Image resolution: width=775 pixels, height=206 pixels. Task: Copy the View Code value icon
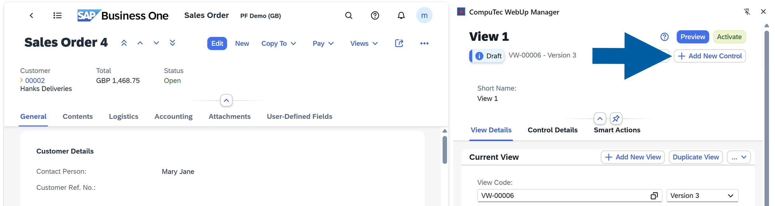point(654,196)
